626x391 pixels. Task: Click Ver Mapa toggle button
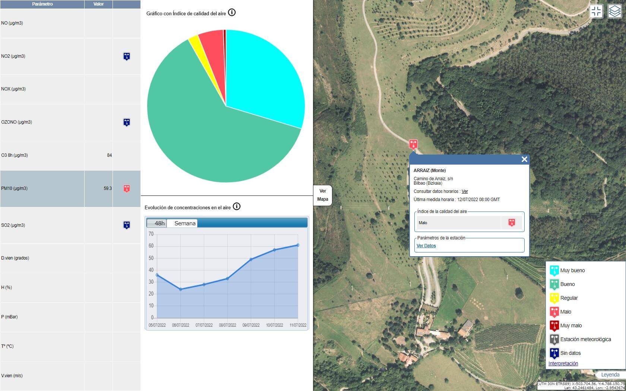coord(323,195)
